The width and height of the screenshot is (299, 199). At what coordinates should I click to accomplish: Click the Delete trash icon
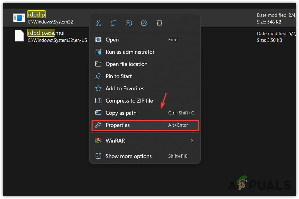point(159,23)
